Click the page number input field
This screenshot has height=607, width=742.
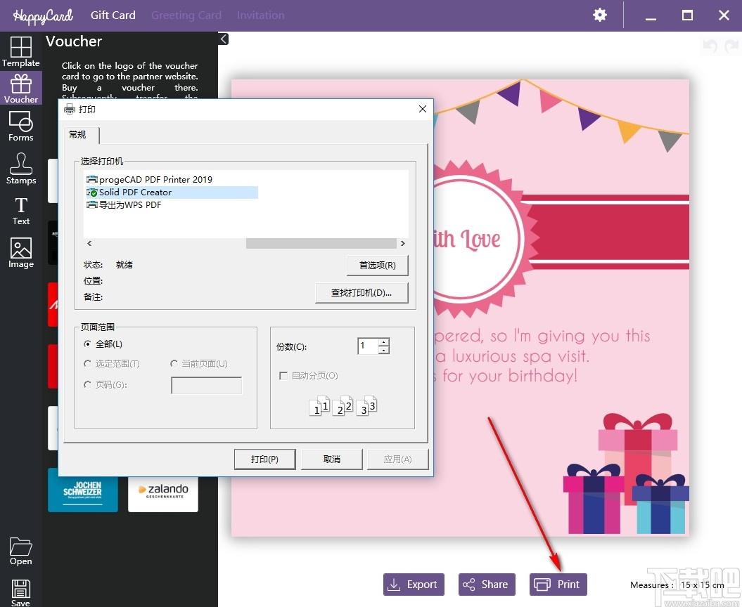(206, 385)
